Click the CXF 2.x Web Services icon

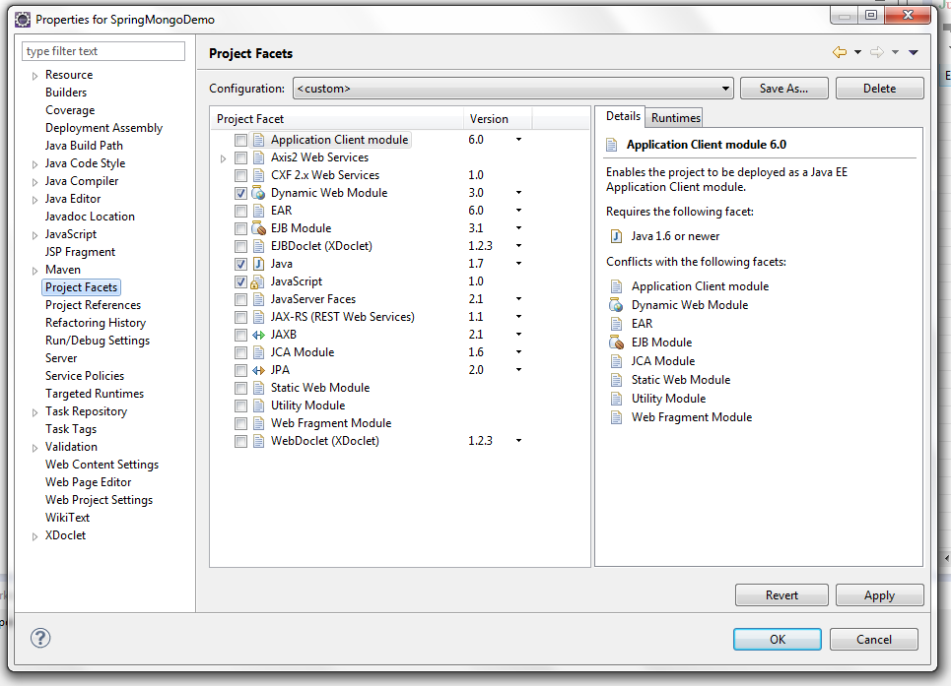(258, 175)
